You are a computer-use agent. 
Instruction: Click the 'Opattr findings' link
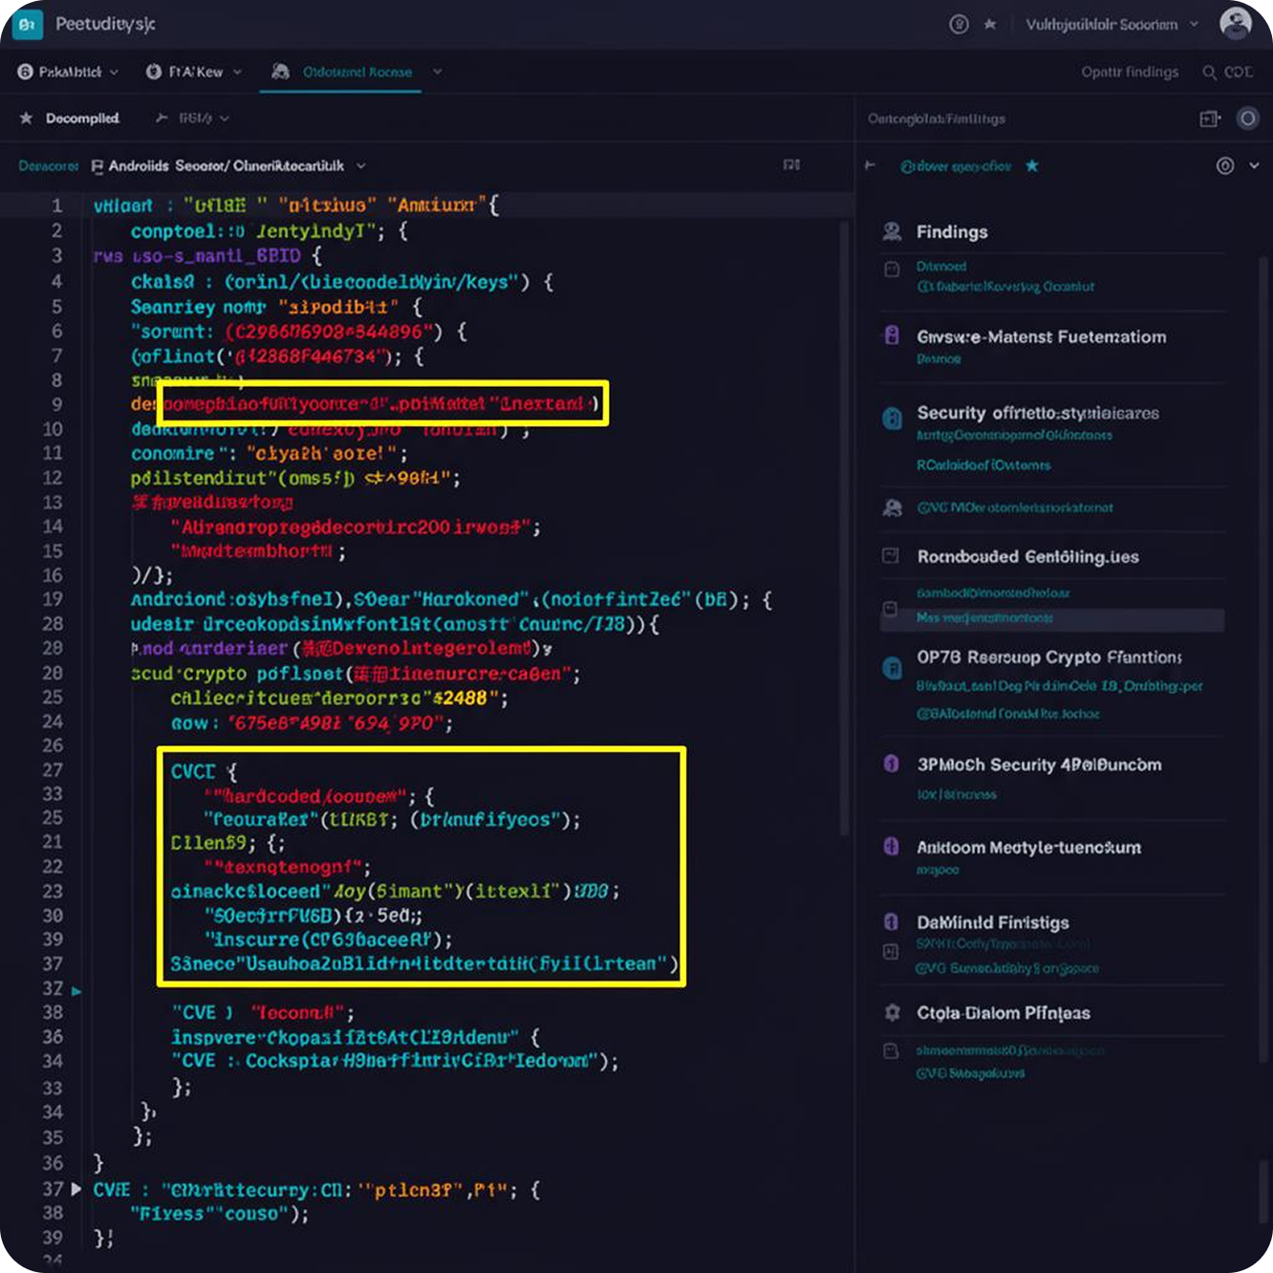(1130, 72)
